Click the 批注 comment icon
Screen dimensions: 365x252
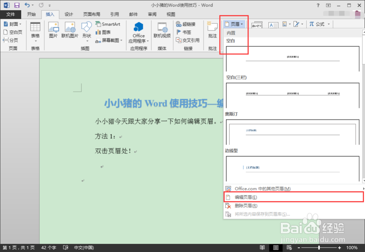[212, 30]
